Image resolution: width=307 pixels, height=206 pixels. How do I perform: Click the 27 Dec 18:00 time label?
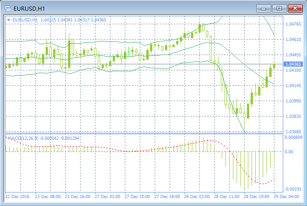(x=167, y=196)
